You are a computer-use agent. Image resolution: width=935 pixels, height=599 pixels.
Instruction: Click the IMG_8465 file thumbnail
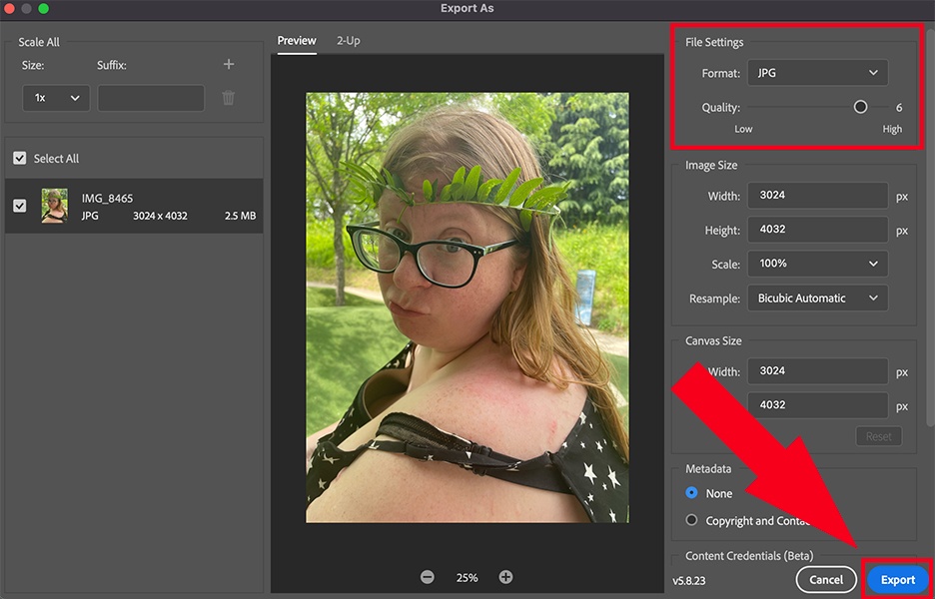tap(53, 205)
